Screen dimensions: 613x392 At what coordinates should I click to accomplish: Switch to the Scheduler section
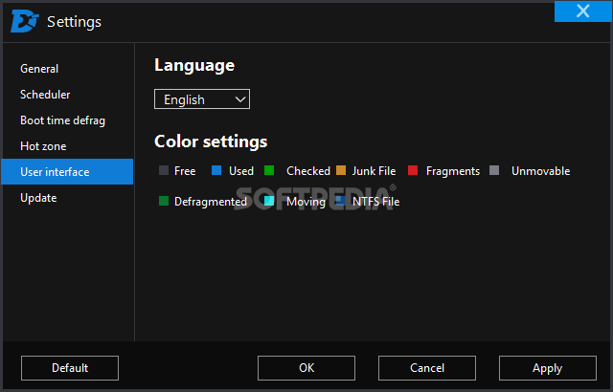tap(45, 95)
